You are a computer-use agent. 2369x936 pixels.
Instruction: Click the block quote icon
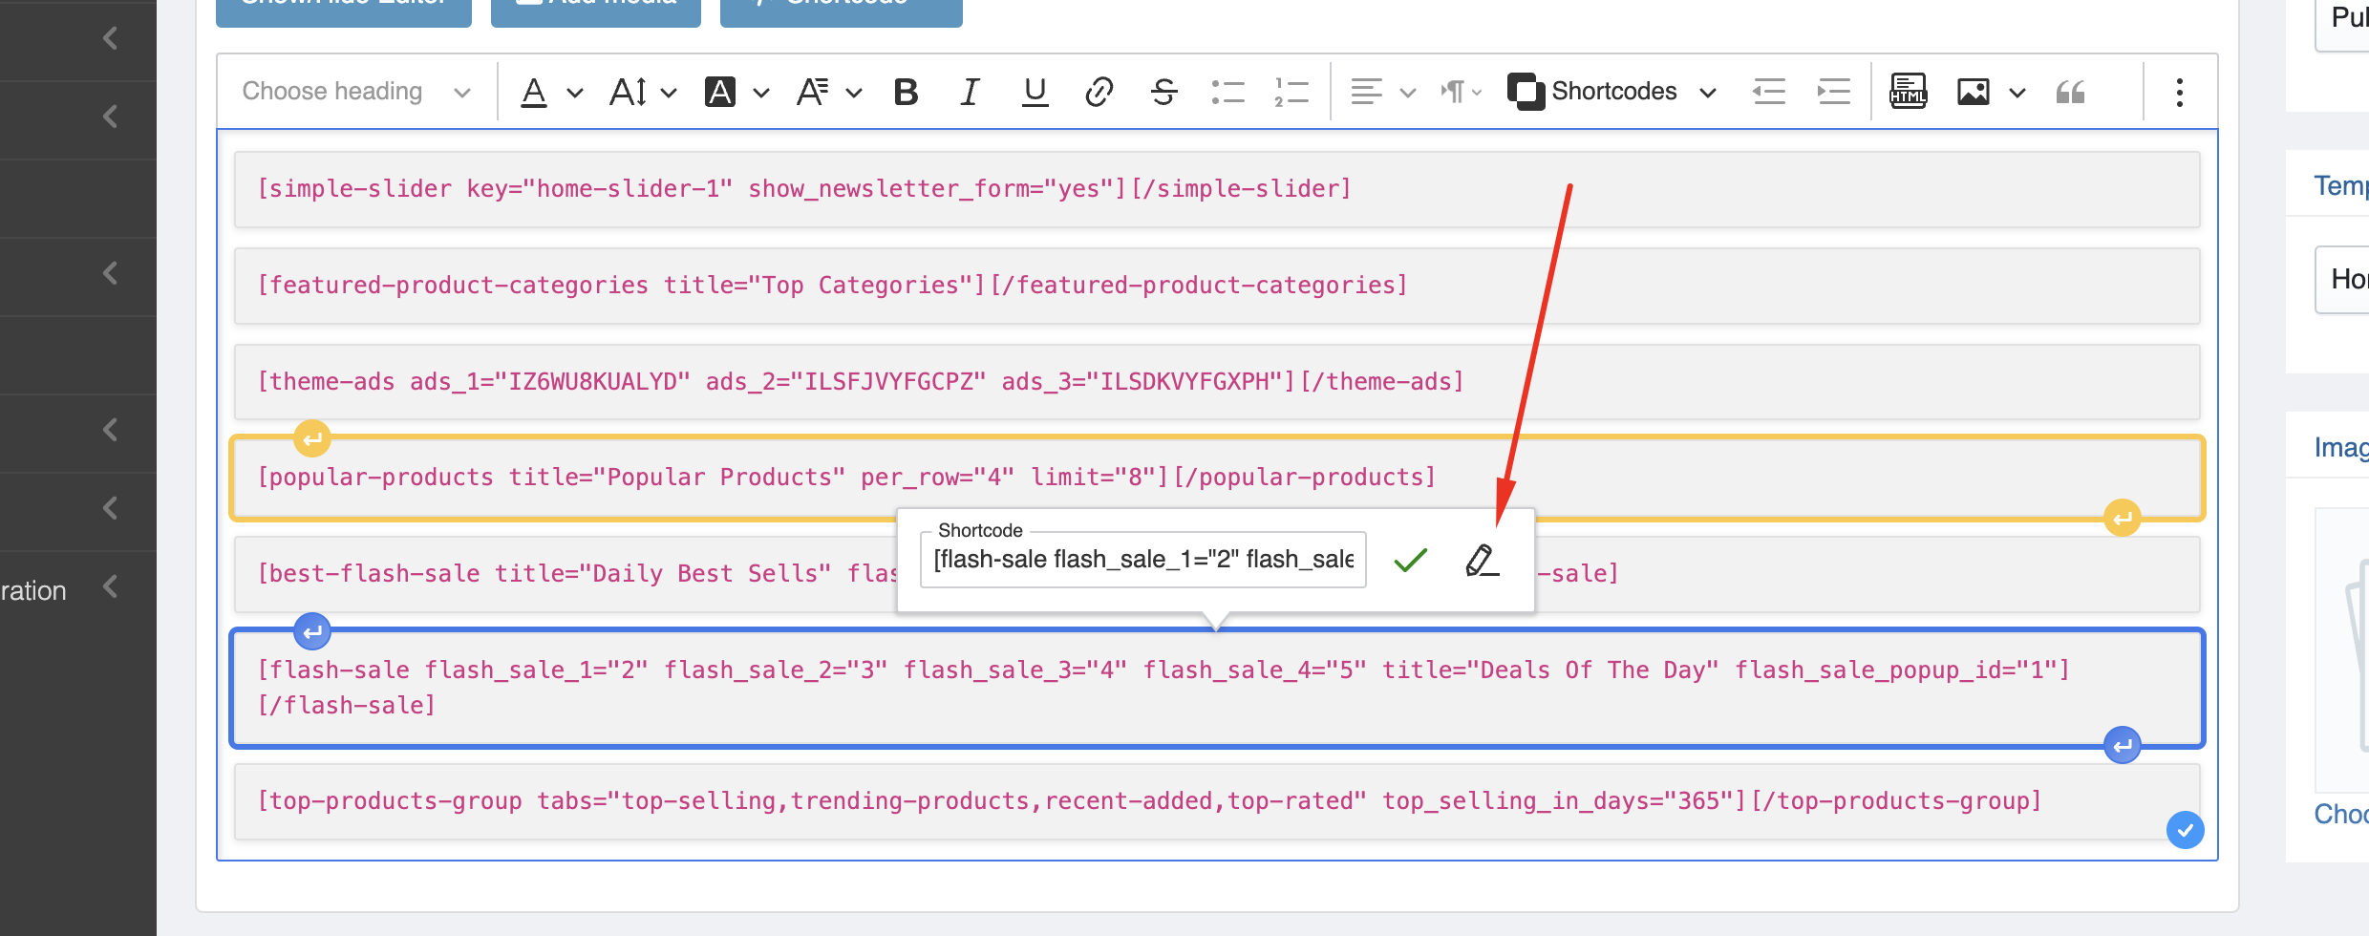pos(2070,92)
